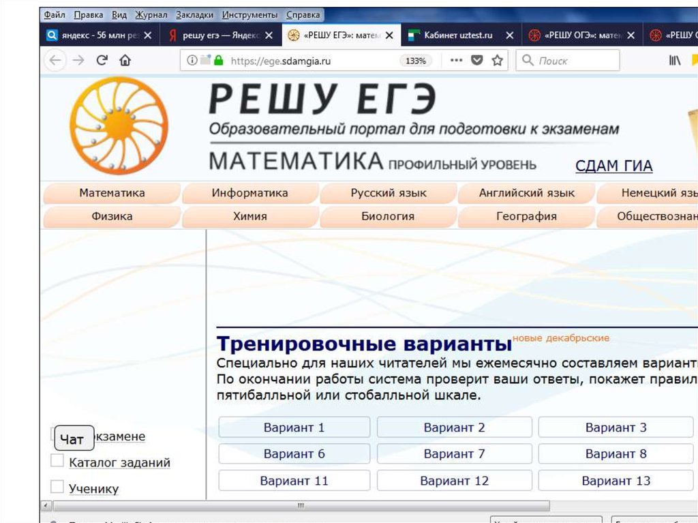Start Вариант 1
Screen dimensions: 698x523
point(294,428)
